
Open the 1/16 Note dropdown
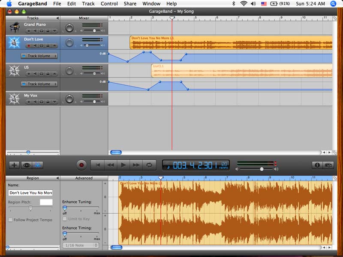click(x=81, y=245)
